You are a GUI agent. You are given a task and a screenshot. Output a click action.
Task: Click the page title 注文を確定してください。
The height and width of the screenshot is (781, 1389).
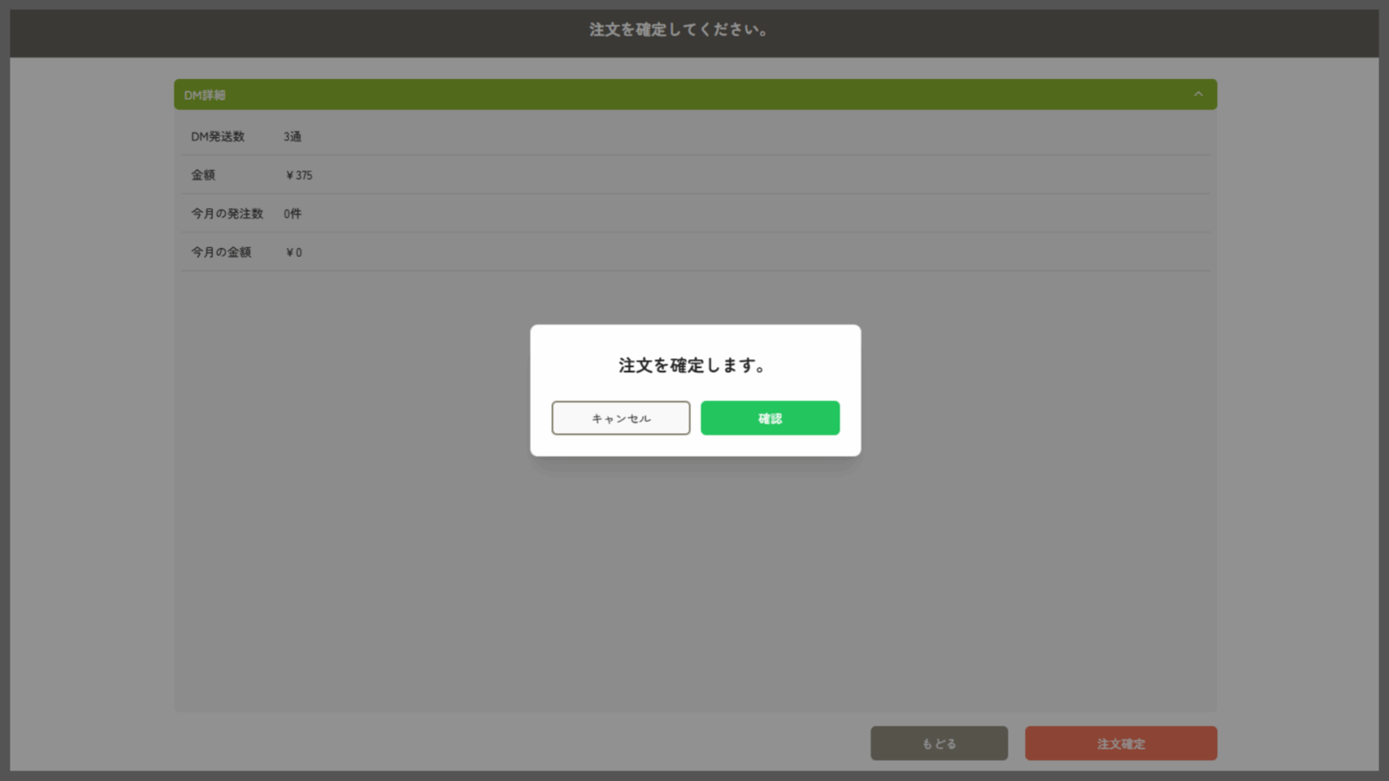(679, 30)
